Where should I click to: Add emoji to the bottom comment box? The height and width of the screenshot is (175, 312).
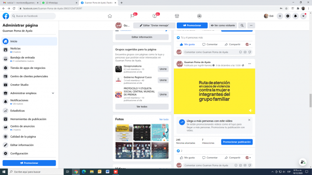(236, 165)
